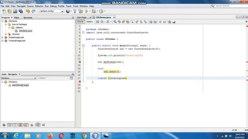This screenshot has width=248, height=139.
Task: Click the Debug Project toolbar icon
Action: [x=94, y=11]
